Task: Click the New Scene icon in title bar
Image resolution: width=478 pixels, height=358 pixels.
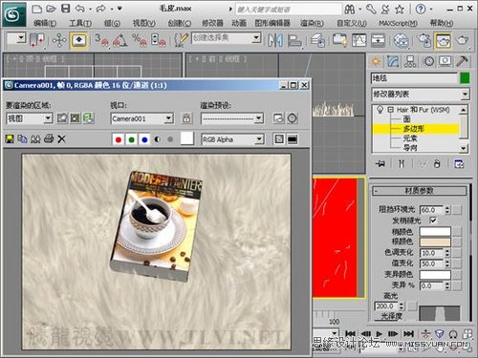Action: [36, 9]
